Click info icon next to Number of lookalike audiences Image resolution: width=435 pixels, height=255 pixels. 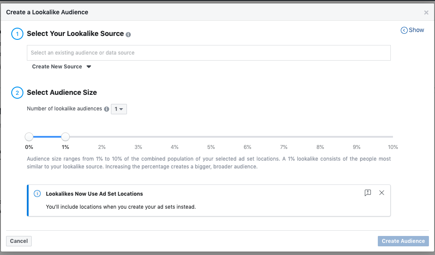(x=107, y=109)
